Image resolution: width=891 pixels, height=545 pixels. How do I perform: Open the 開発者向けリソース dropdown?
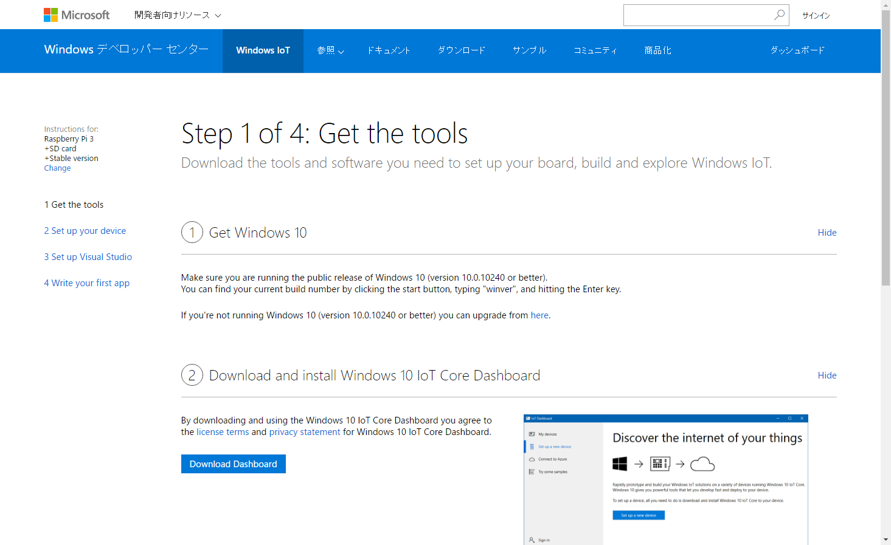coord(178,15)
